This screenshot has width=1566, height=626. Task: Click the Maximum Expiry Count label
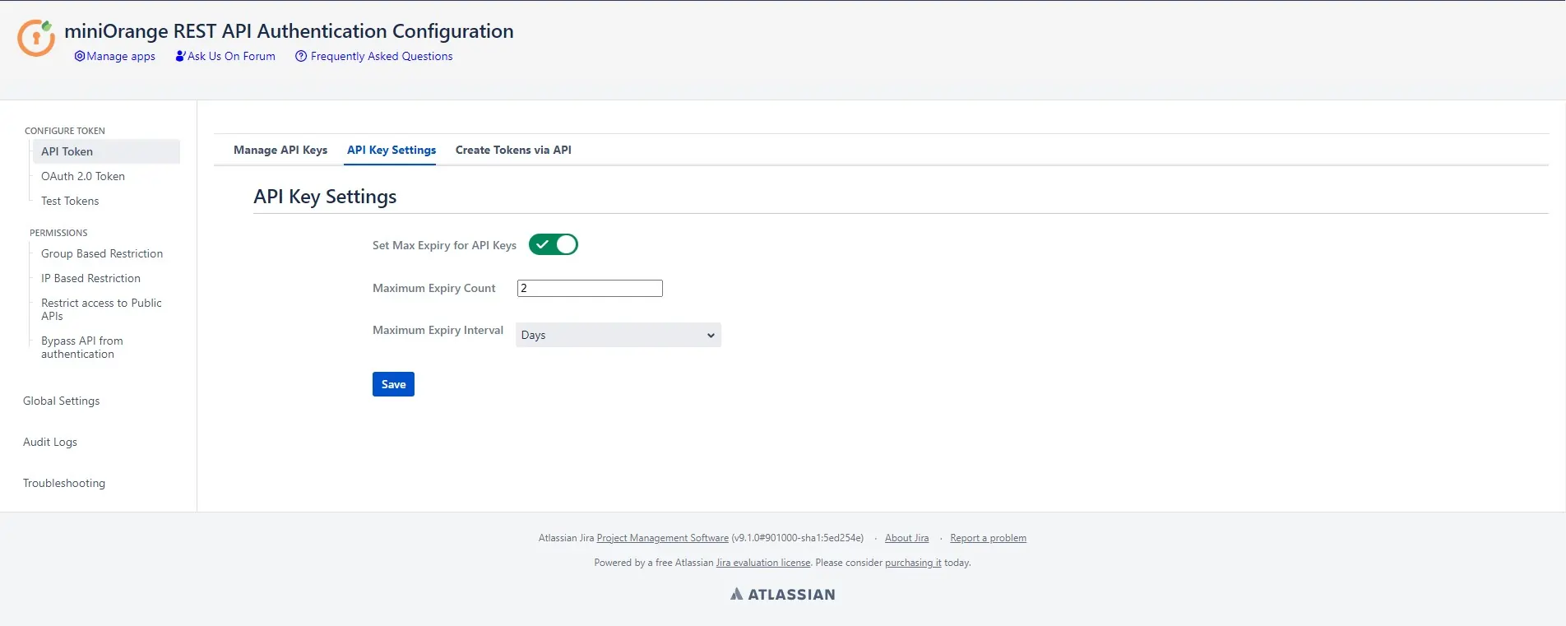[434, 288]
